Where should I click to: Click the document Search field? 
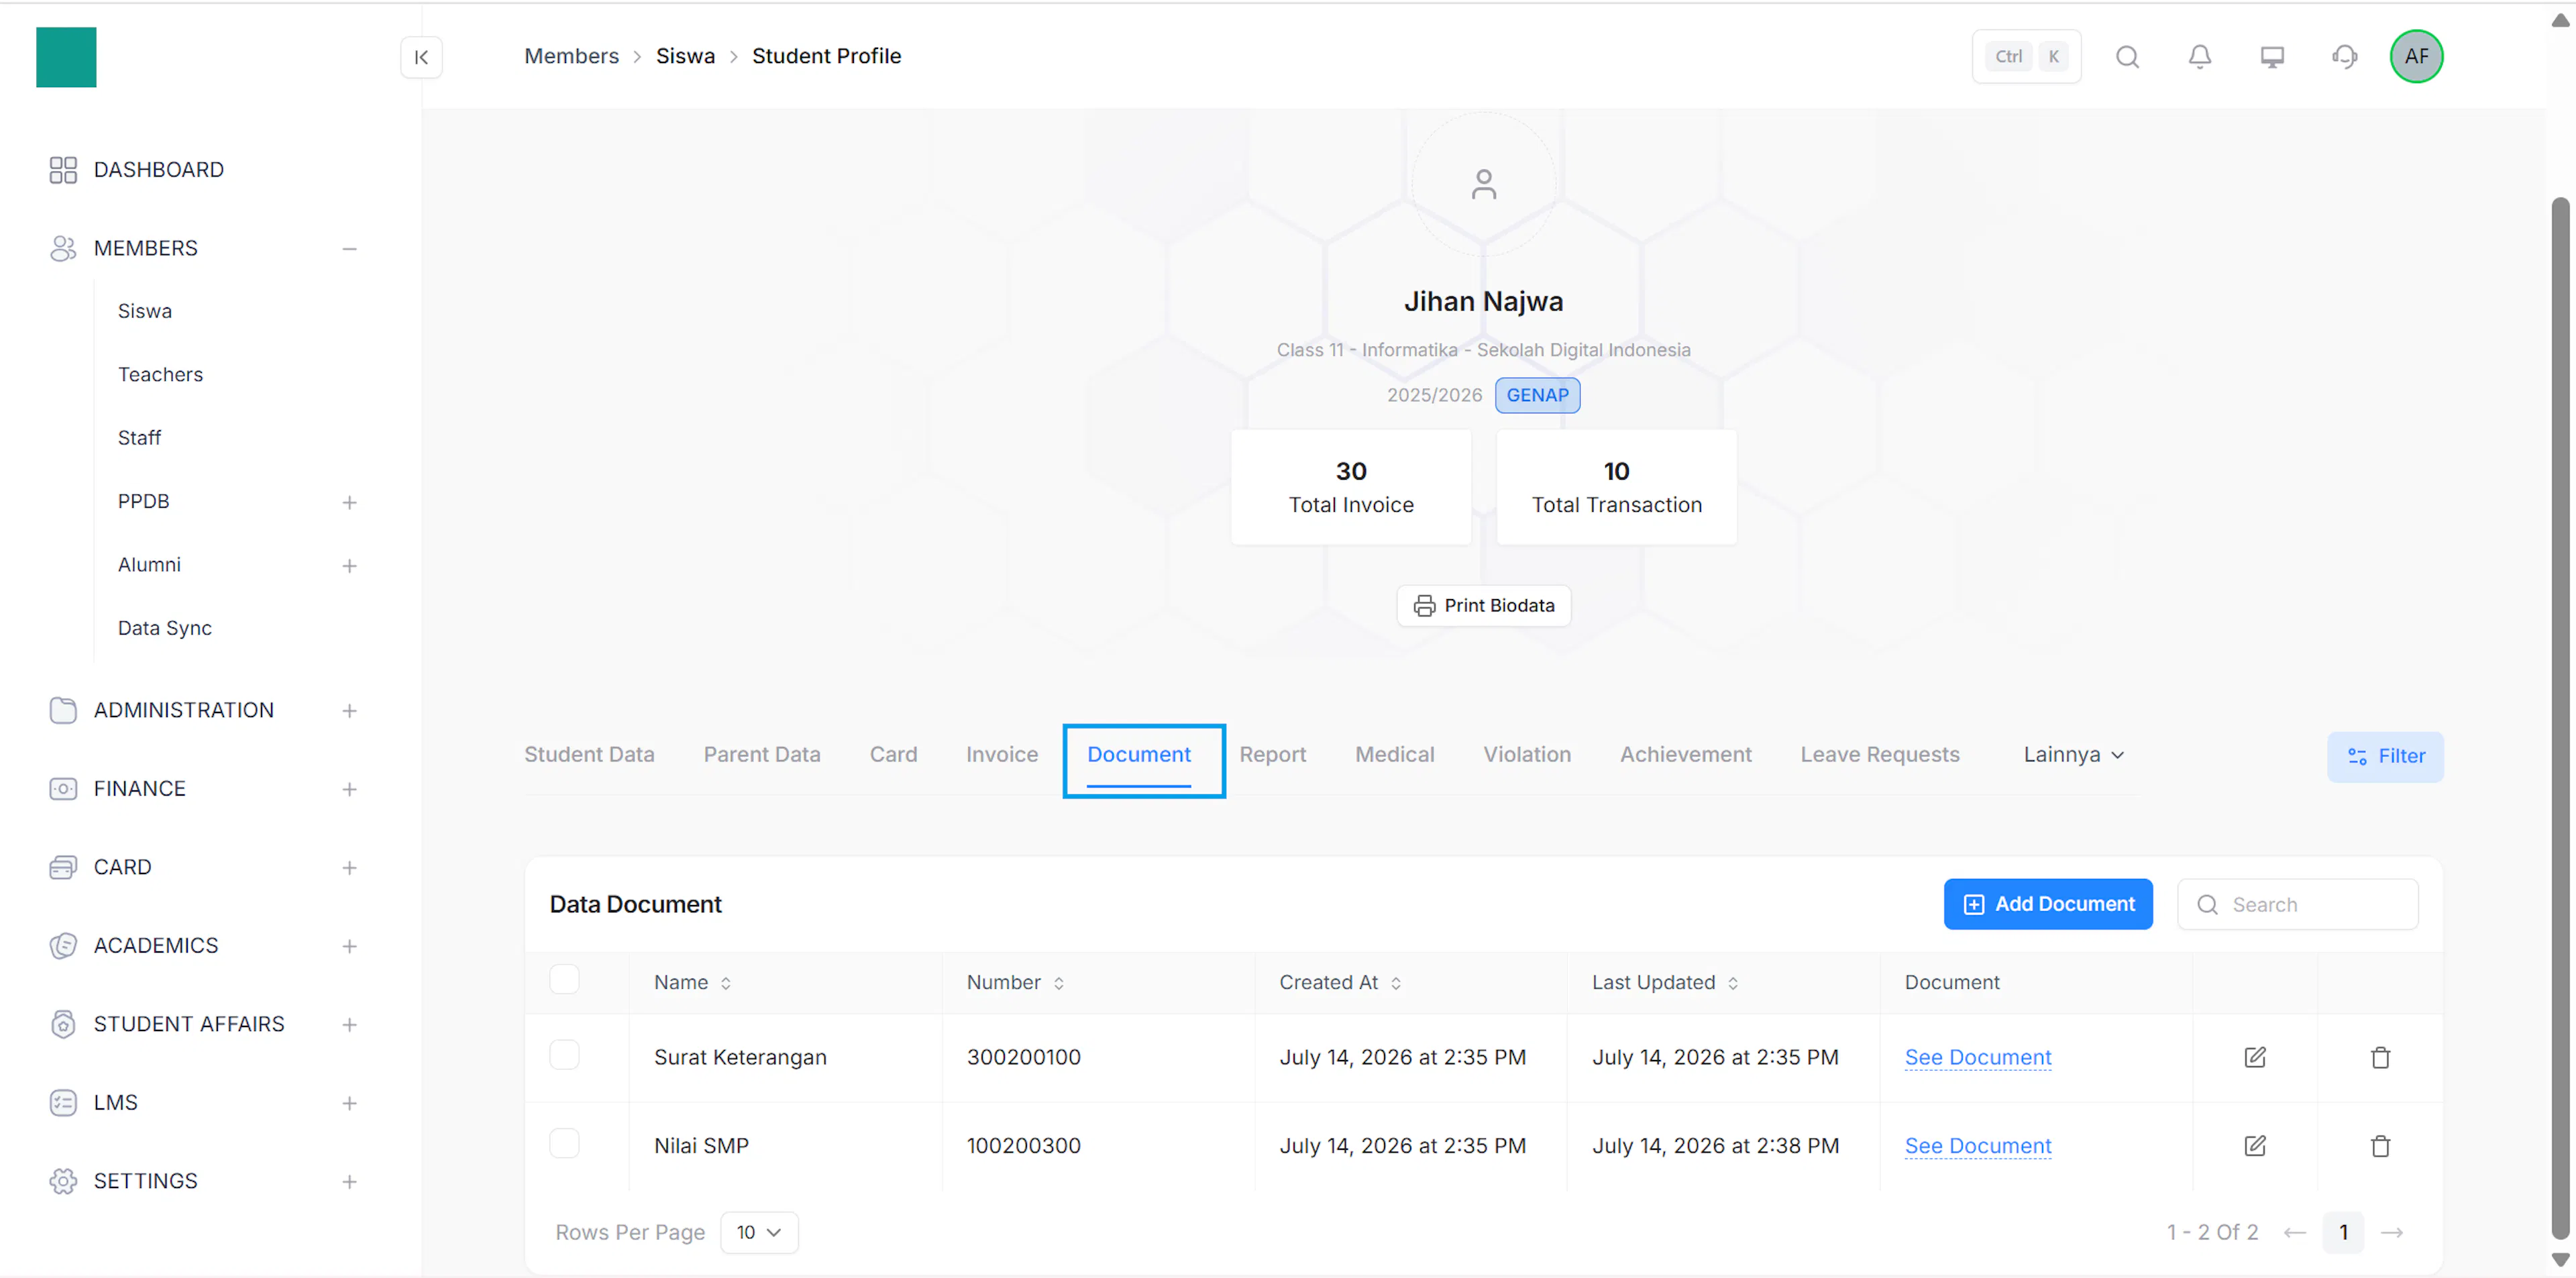[x=2297, y=905]
